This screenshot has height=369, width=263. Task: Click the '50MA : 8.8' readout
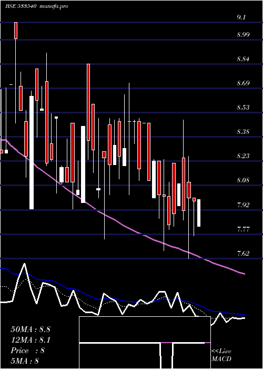coord(31,329)
